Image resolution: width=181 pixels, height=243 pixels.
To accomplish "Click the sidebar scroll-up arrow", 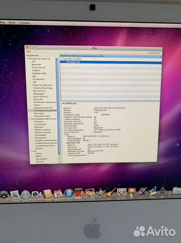I will pos(59,159).
